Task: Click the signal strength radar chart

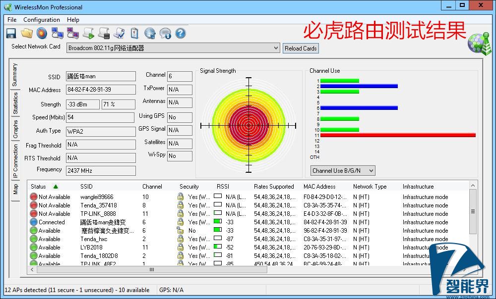Action: [248, 125]
